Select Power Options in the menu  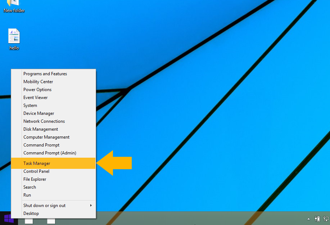click(x=54, y=90)
